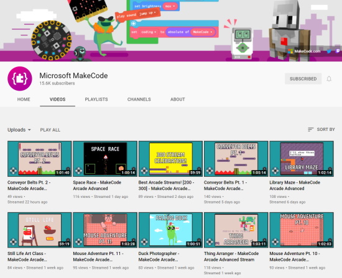Click the 1:02:14 duration badge
Screen dimensions: 342x278
point(325,173)
